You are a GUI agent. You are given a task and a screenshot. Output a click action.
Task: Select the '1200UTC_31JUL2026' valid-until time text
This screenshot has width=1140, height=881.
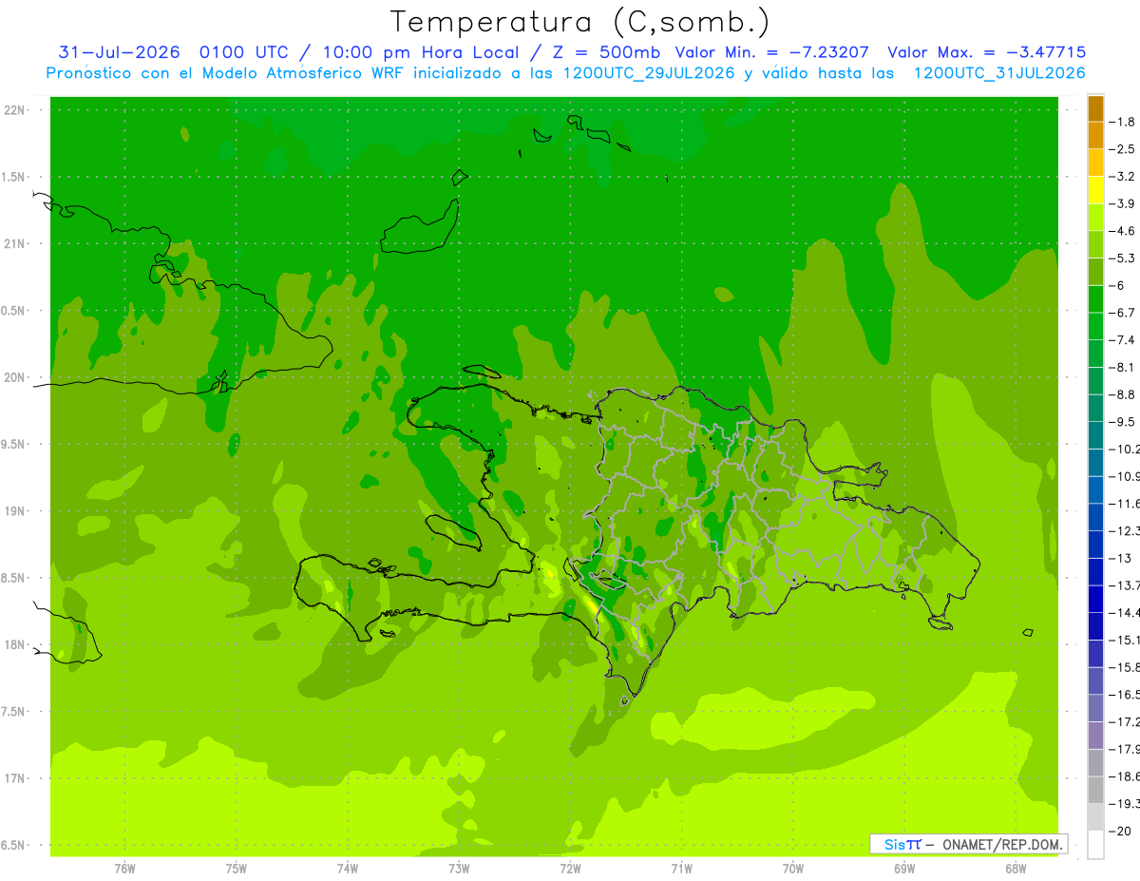(999, 74)
